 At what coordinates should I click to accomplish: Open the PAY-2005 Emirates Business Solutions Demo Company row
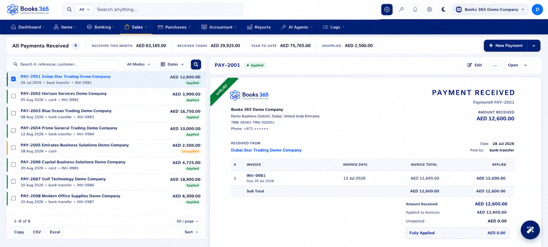(x=106, y=148)
